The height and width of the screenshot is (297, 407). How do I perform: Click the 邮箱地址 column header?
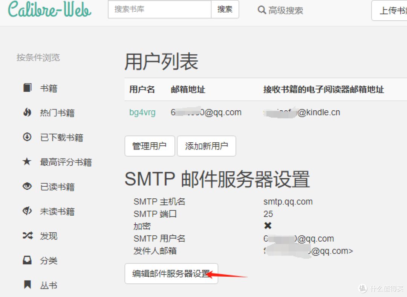pos(188,90)
